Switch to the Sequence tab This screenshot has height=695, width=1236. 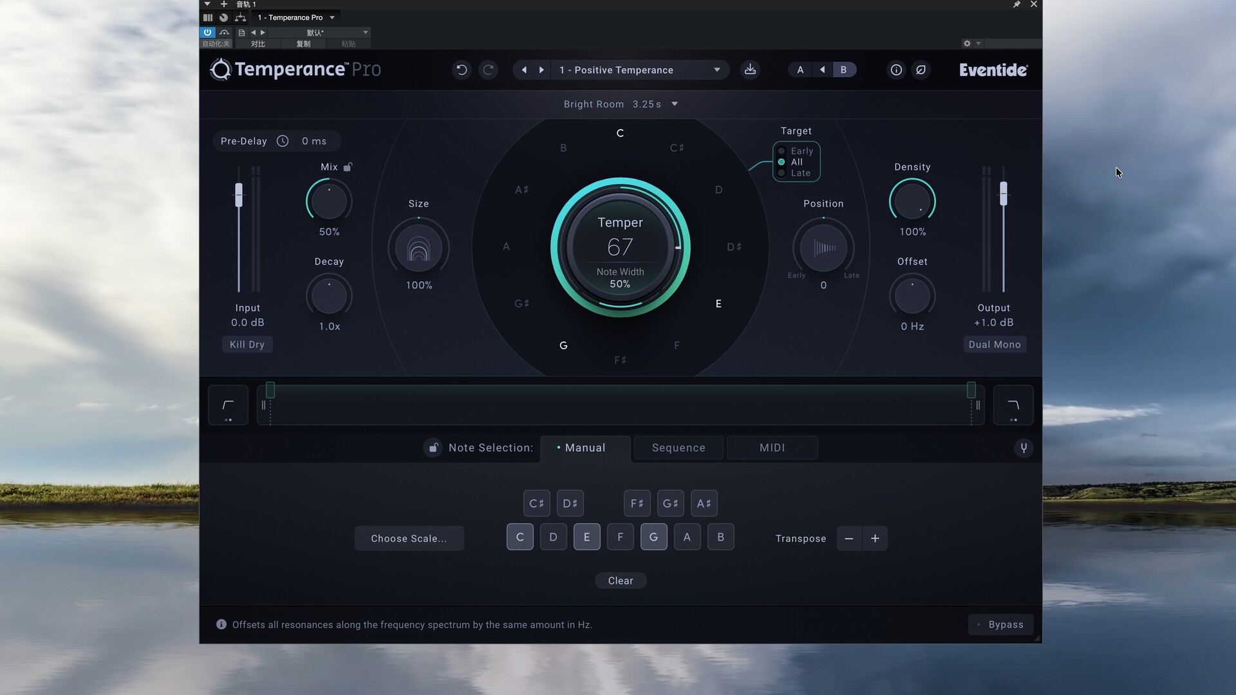(679, 448)
